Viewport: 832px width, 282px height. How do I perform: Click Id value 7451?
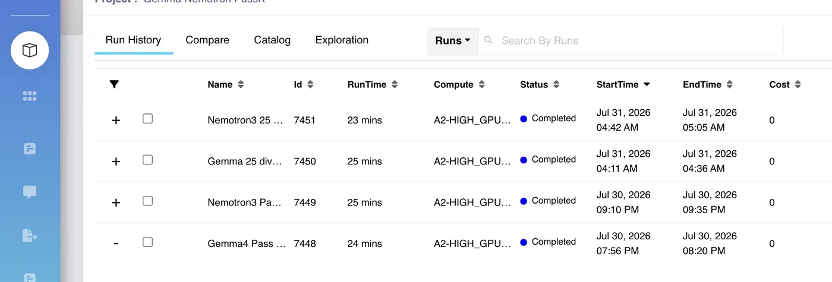tap(305, 120)
